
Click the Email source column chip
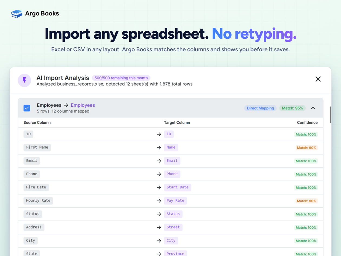click(x=32, y=161)
